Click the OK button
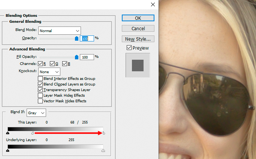 (138, 18)
